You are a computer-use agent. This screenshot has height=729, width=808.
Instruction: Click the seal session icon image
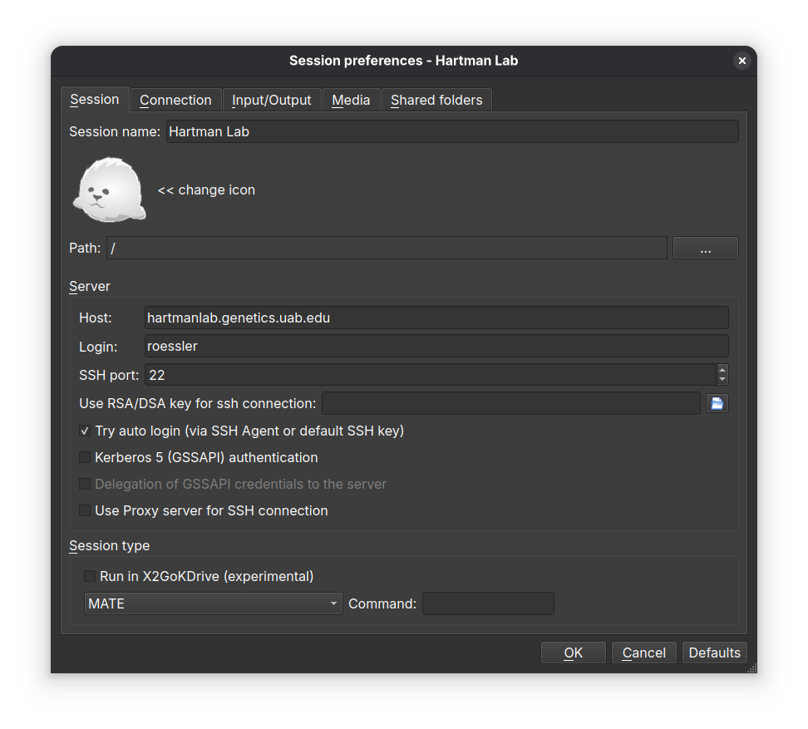[109, 190]
